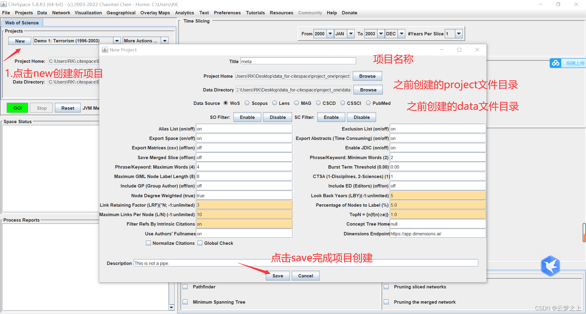Open the File menu

coord(6,13)
